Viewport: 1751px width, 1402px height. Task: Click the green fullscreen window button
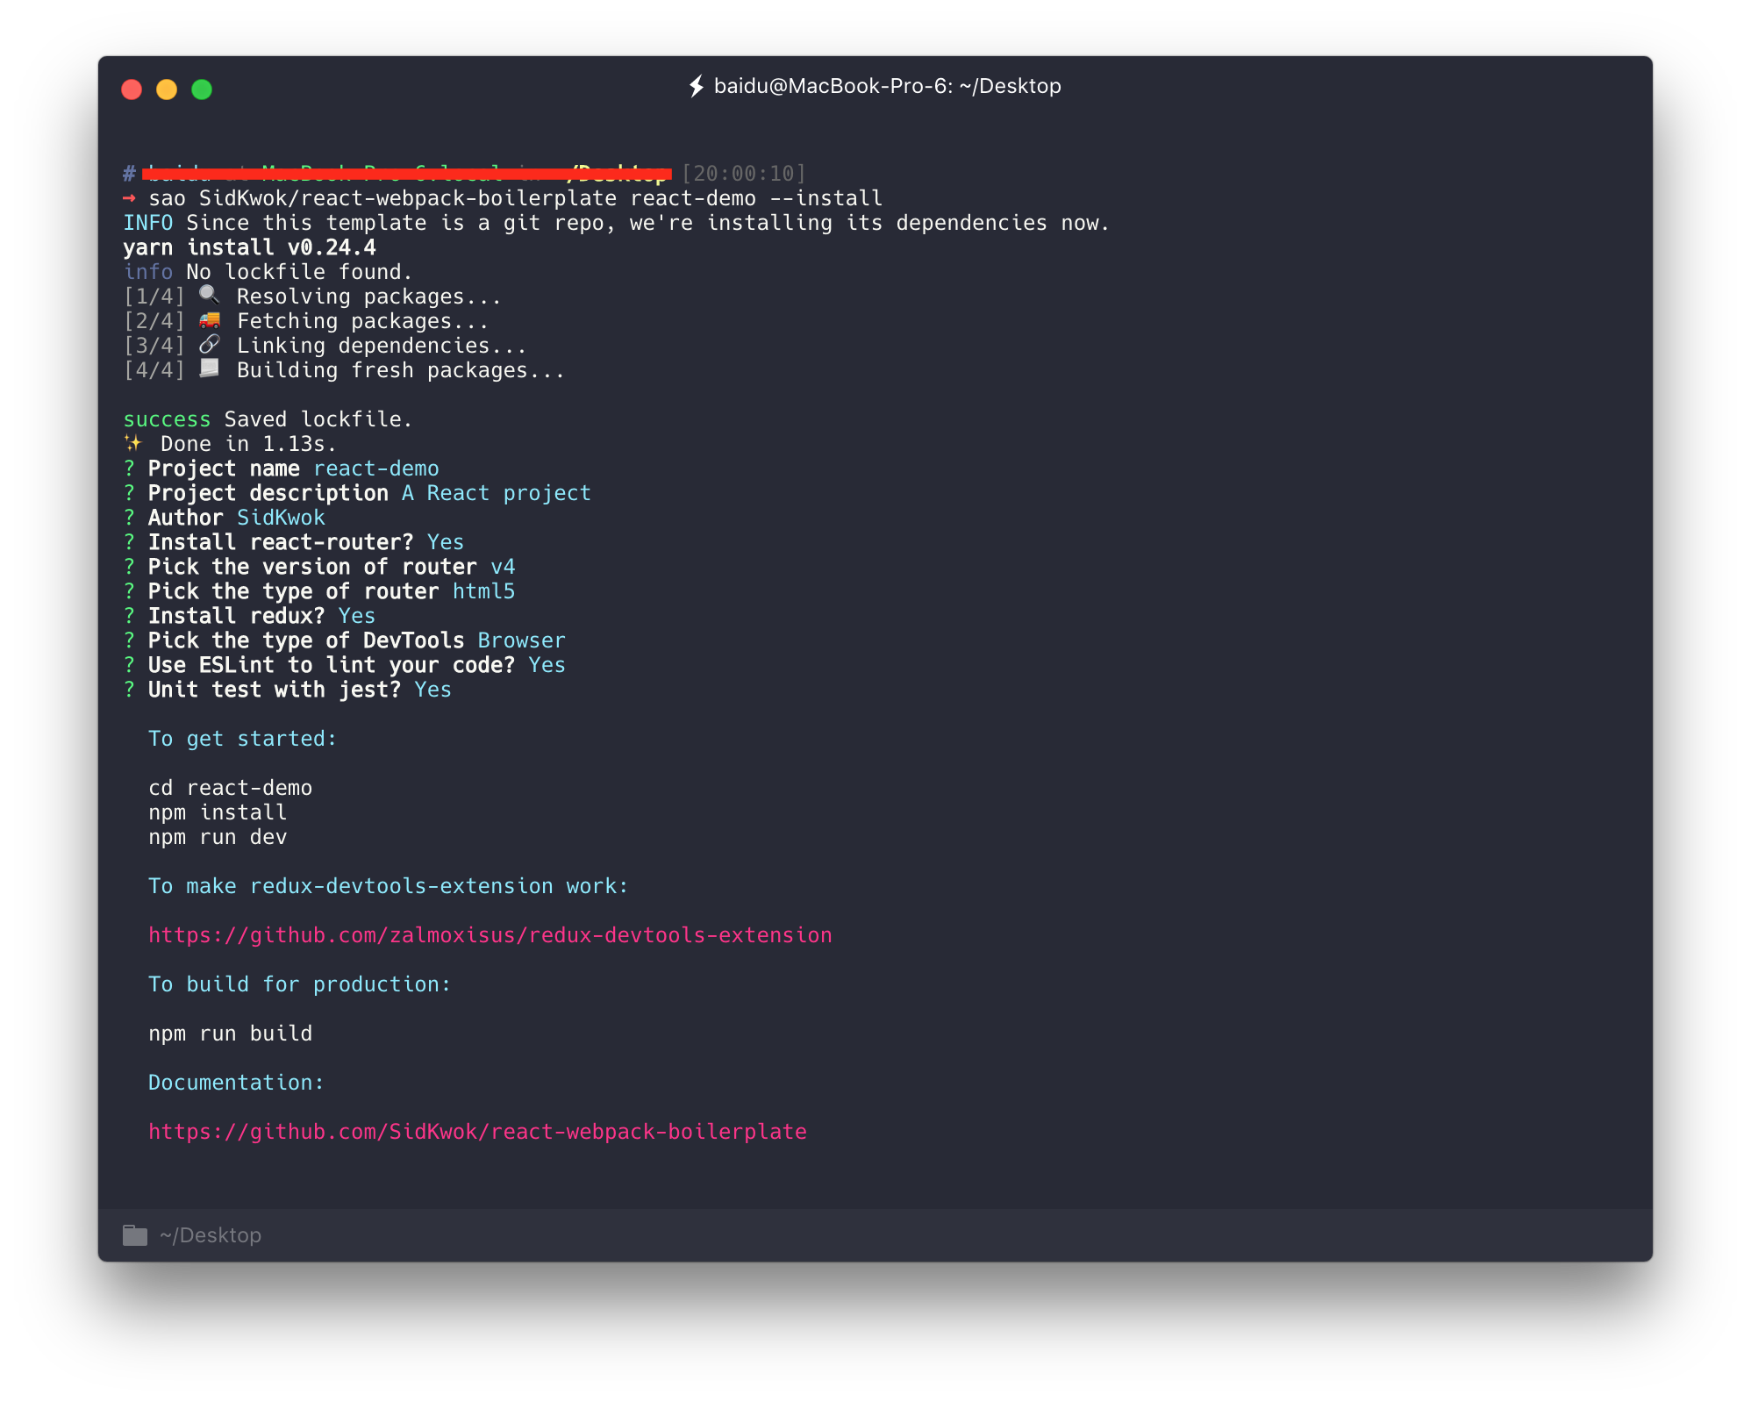(202, 89)
